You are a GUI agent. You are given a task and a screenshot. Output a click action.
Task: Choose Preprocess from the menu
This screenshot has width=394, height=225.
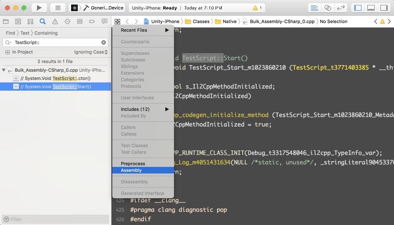[143, 164]
